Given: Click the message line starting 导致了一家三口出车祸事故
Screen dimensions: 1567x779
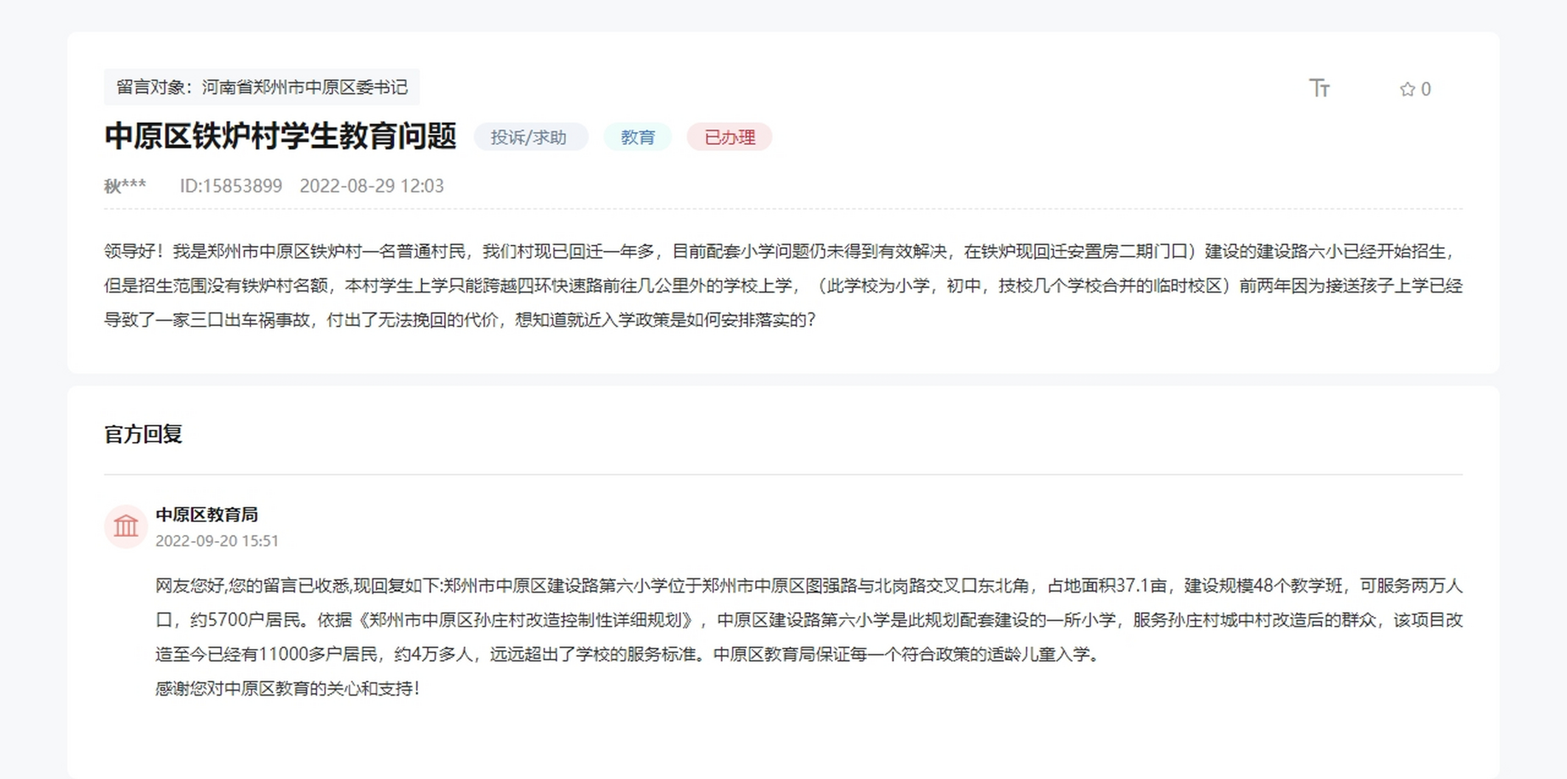Looking at the screenshot, I should [459, 320].
